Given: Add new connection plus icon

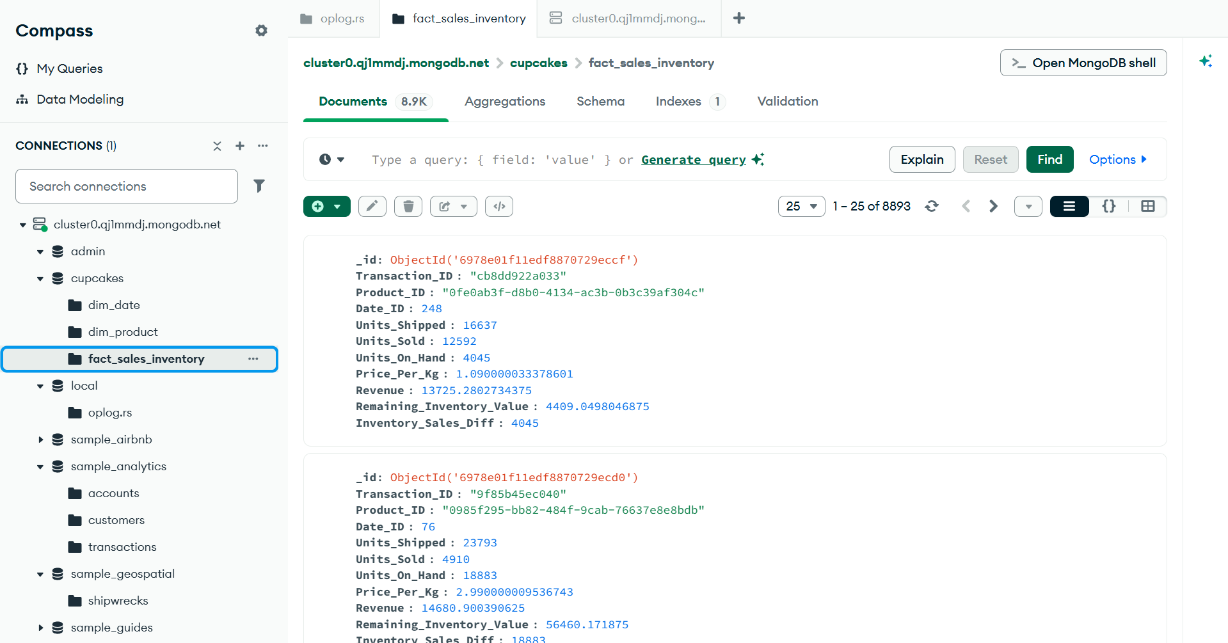Looking at the screenshot, I should pos(240,146).
